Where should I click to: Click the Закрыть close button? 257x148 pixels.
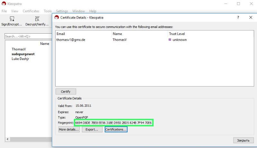(244, 140)
